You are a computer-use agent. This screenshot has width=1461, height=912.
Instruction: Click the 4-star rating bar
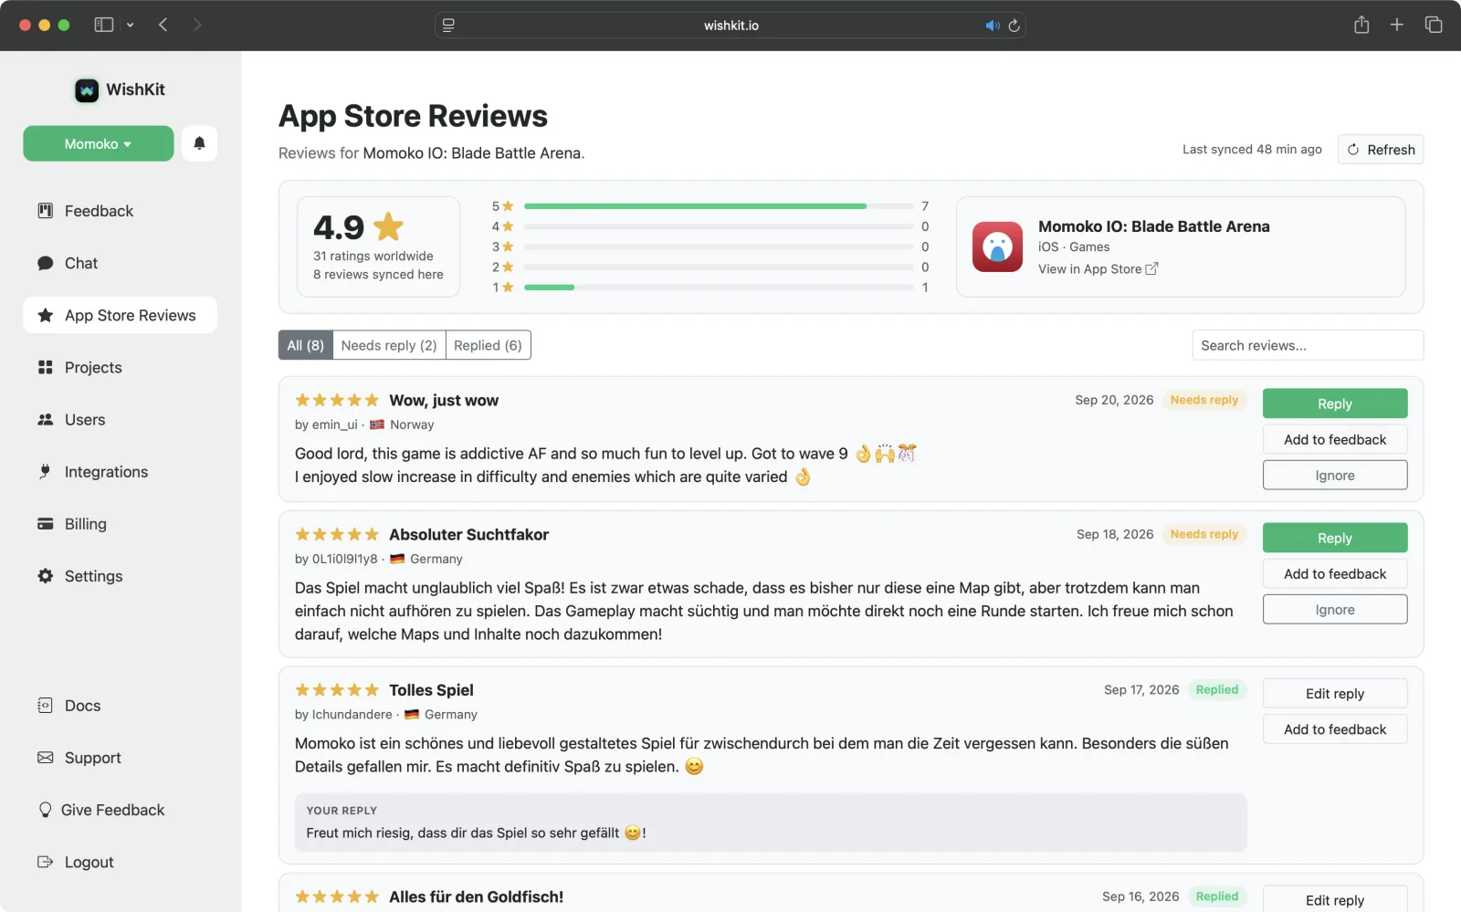[719, 226]
